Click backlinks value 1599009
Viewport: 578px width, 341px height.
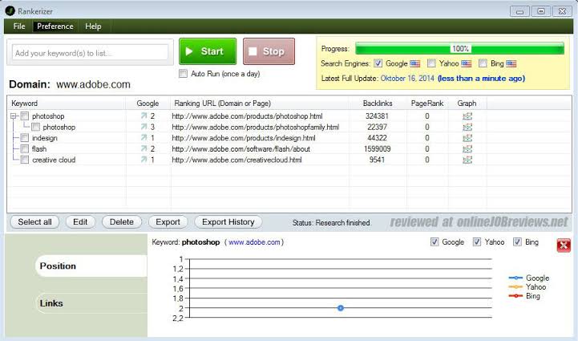(377, 149)
